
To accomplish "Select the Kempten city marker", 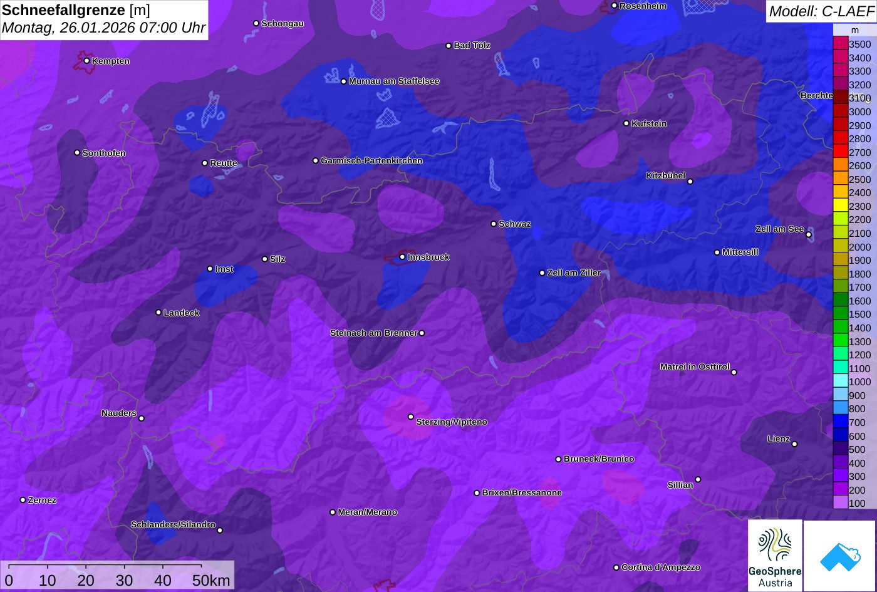I will [86, 61].
